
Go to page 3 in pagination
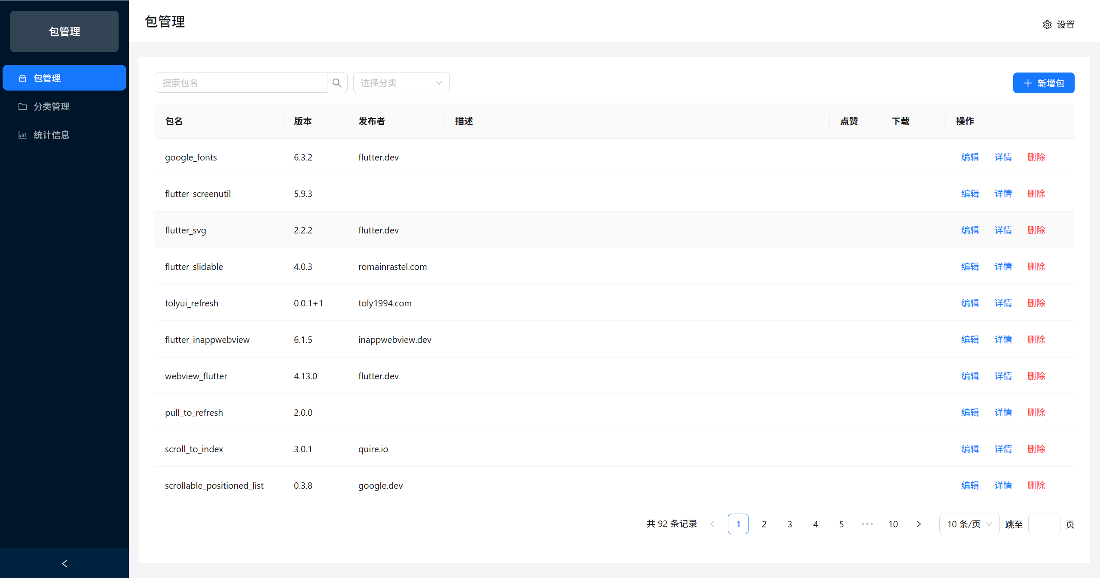click(x=790, y=524)
